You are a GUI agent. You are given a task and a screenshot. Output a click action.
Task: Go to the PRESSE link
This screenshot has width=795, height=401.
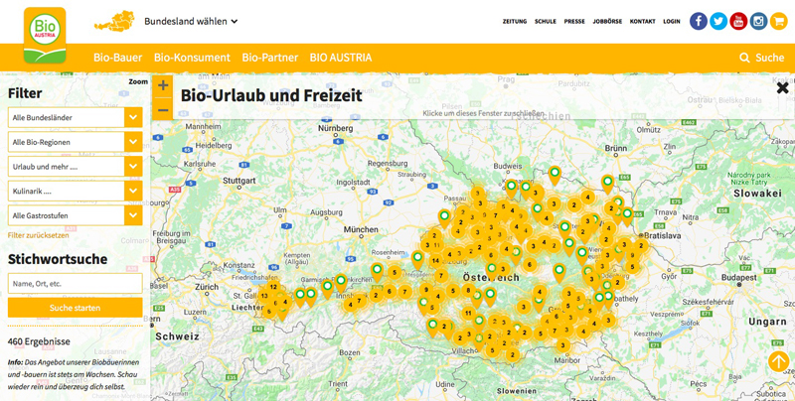[x=574, y=21]
